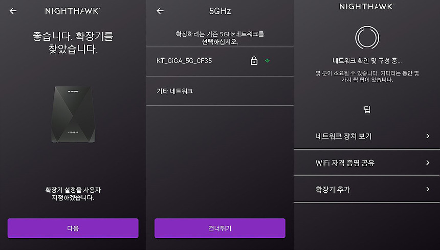
Task: Open the 확장기 추가 tip
Action: pyautogui.click(x=367, y=189)
